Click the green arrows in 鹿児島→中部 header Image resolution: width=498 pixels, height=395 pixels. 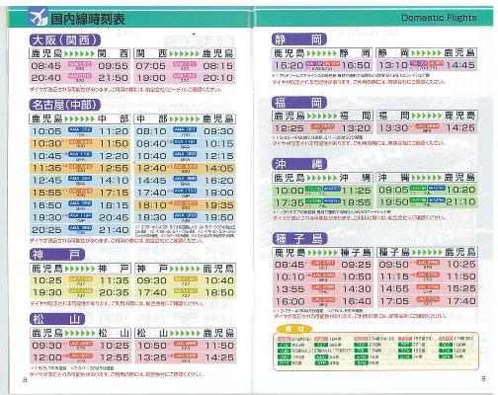click(x=80, y=118)
